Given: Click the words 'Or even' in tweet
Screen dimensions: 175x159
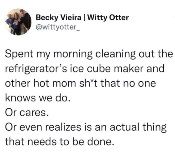Looking at the screenshot, I should point(23,127).
